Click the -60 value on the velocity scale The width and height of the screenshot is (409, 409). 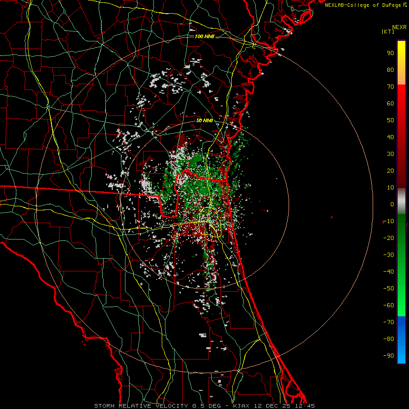coord(389,305)
